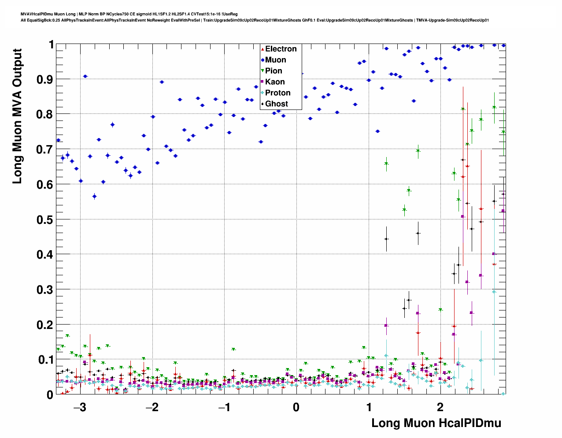Click the blue Muon circle marker in legend
The width and height of the screenshot is (562, 438).
click(x=263, y=60)
